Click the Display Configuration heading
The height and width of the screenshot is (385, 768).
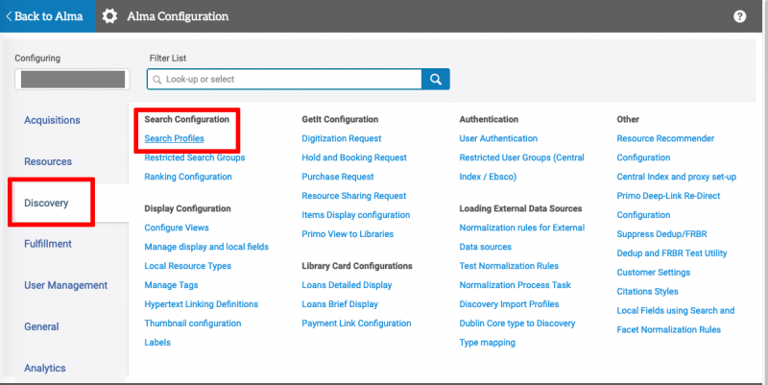point(187,208)
